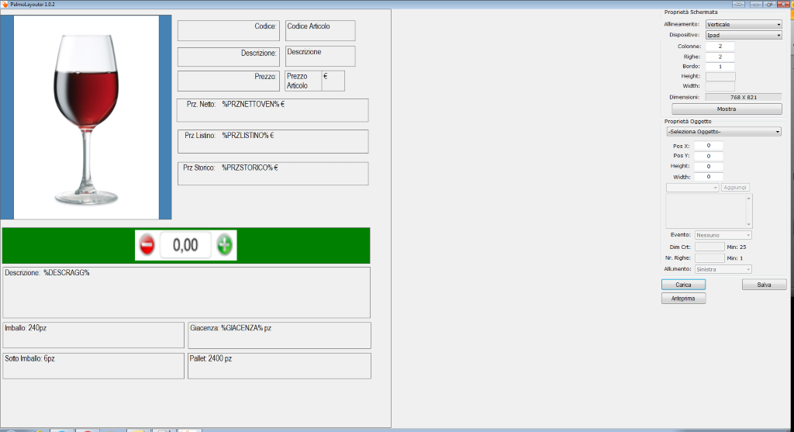Screen dimensions: 794x432
Task: Click the PalmoLayouter title bar app icon
Action: coord(5,4)
